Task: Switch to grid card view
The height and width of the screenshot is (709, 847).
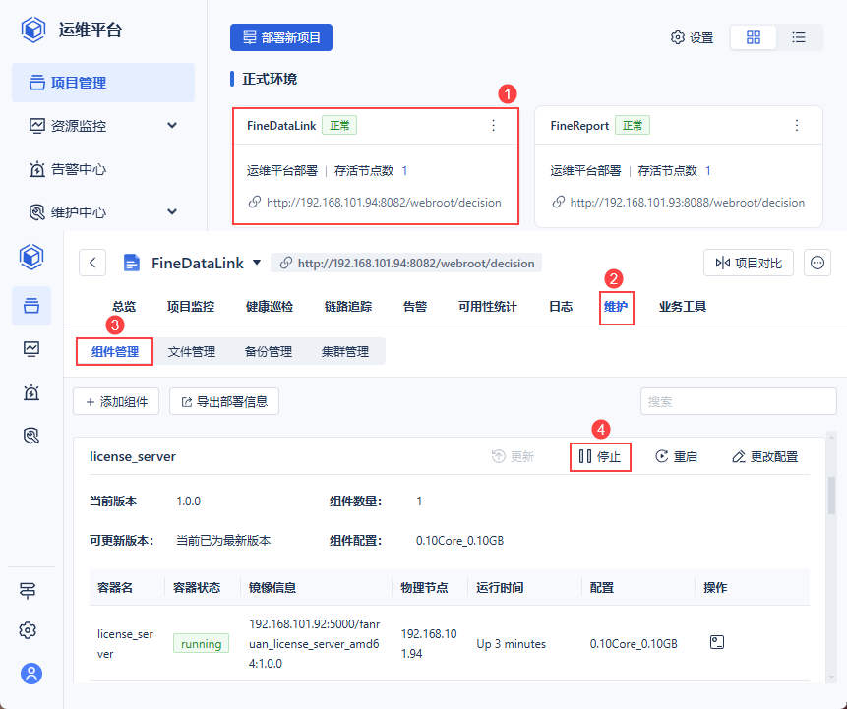Action: pos(753,37)
